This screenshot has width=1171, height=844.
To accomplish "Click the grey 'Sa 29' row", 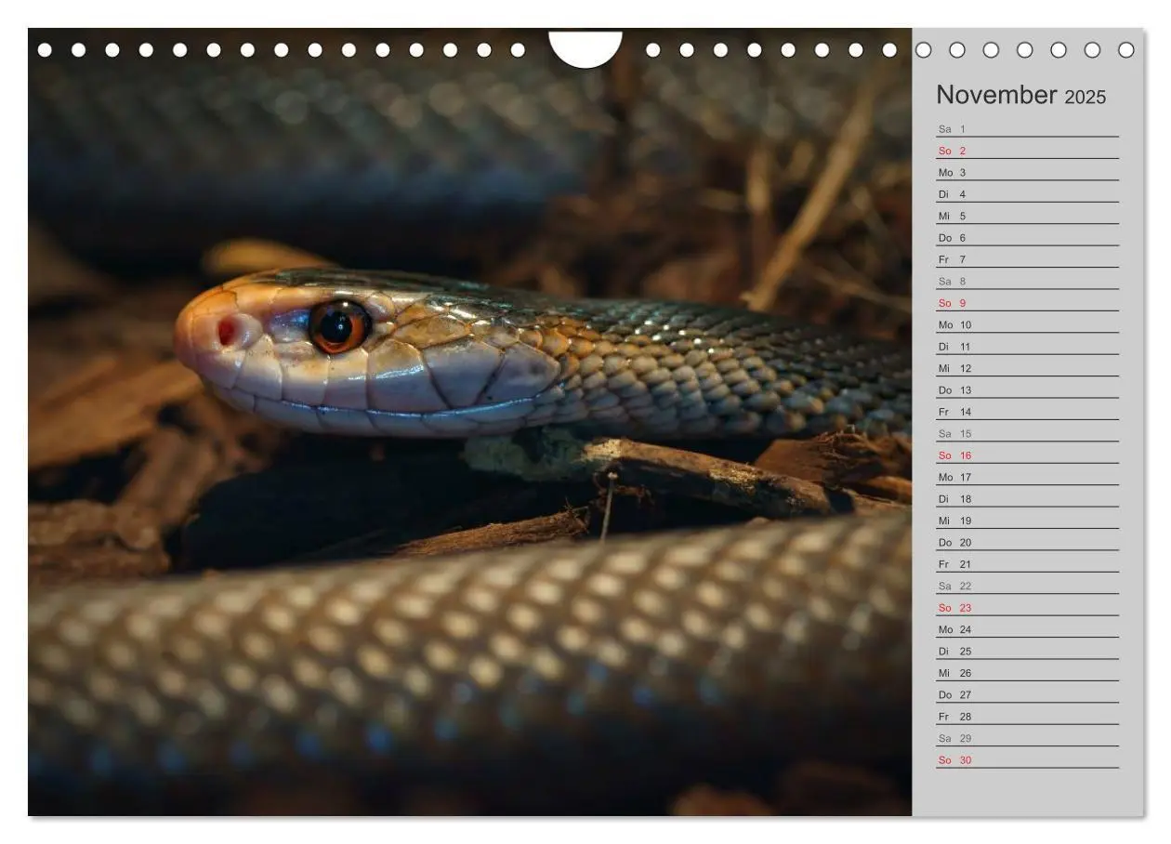I will [x=1027, y=738].
